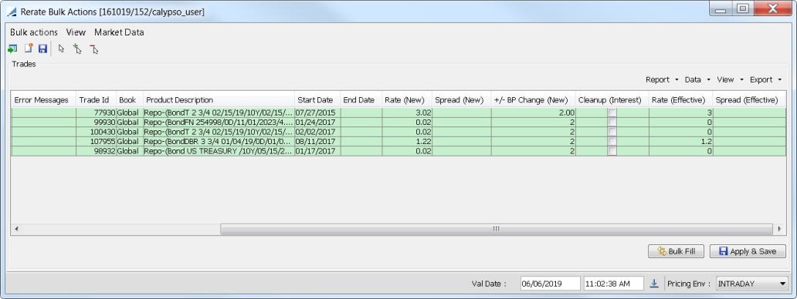
Task: Click the Rate (New) column header
Action: point(407,100)
